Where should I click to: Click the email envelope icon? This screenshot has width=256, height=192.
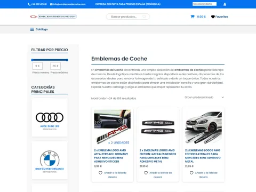(x=51, y=4)
